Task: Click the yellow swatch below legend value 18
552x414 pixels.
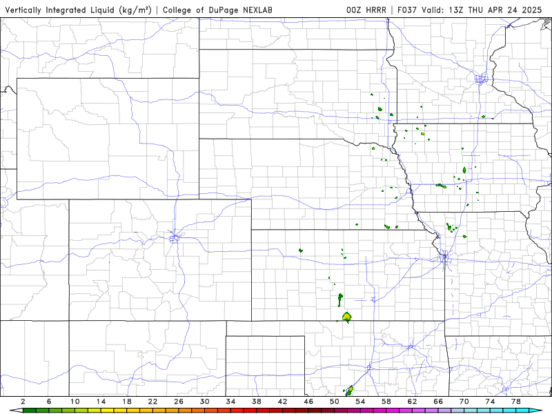Action: pyautogui.click(x=133, y=411)
